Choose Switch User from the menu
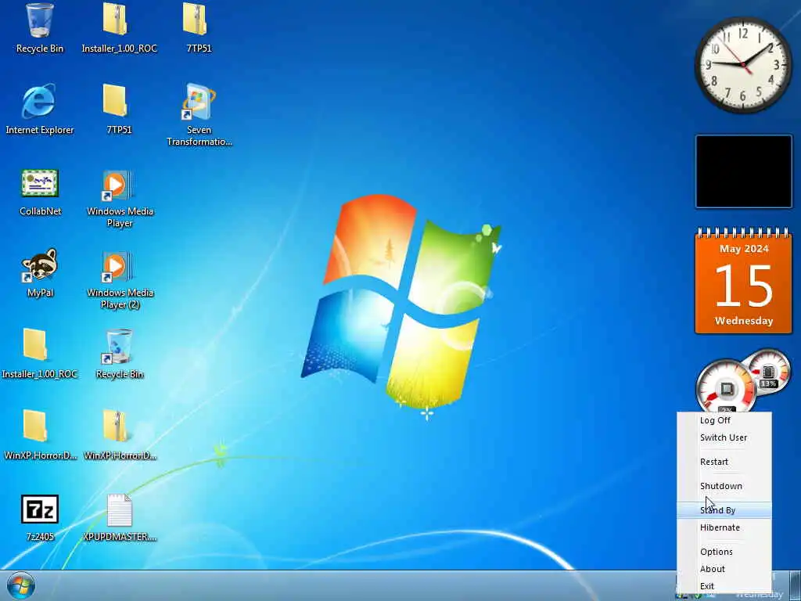This screenshot has width=801, height=601. [x=724, y=437]
